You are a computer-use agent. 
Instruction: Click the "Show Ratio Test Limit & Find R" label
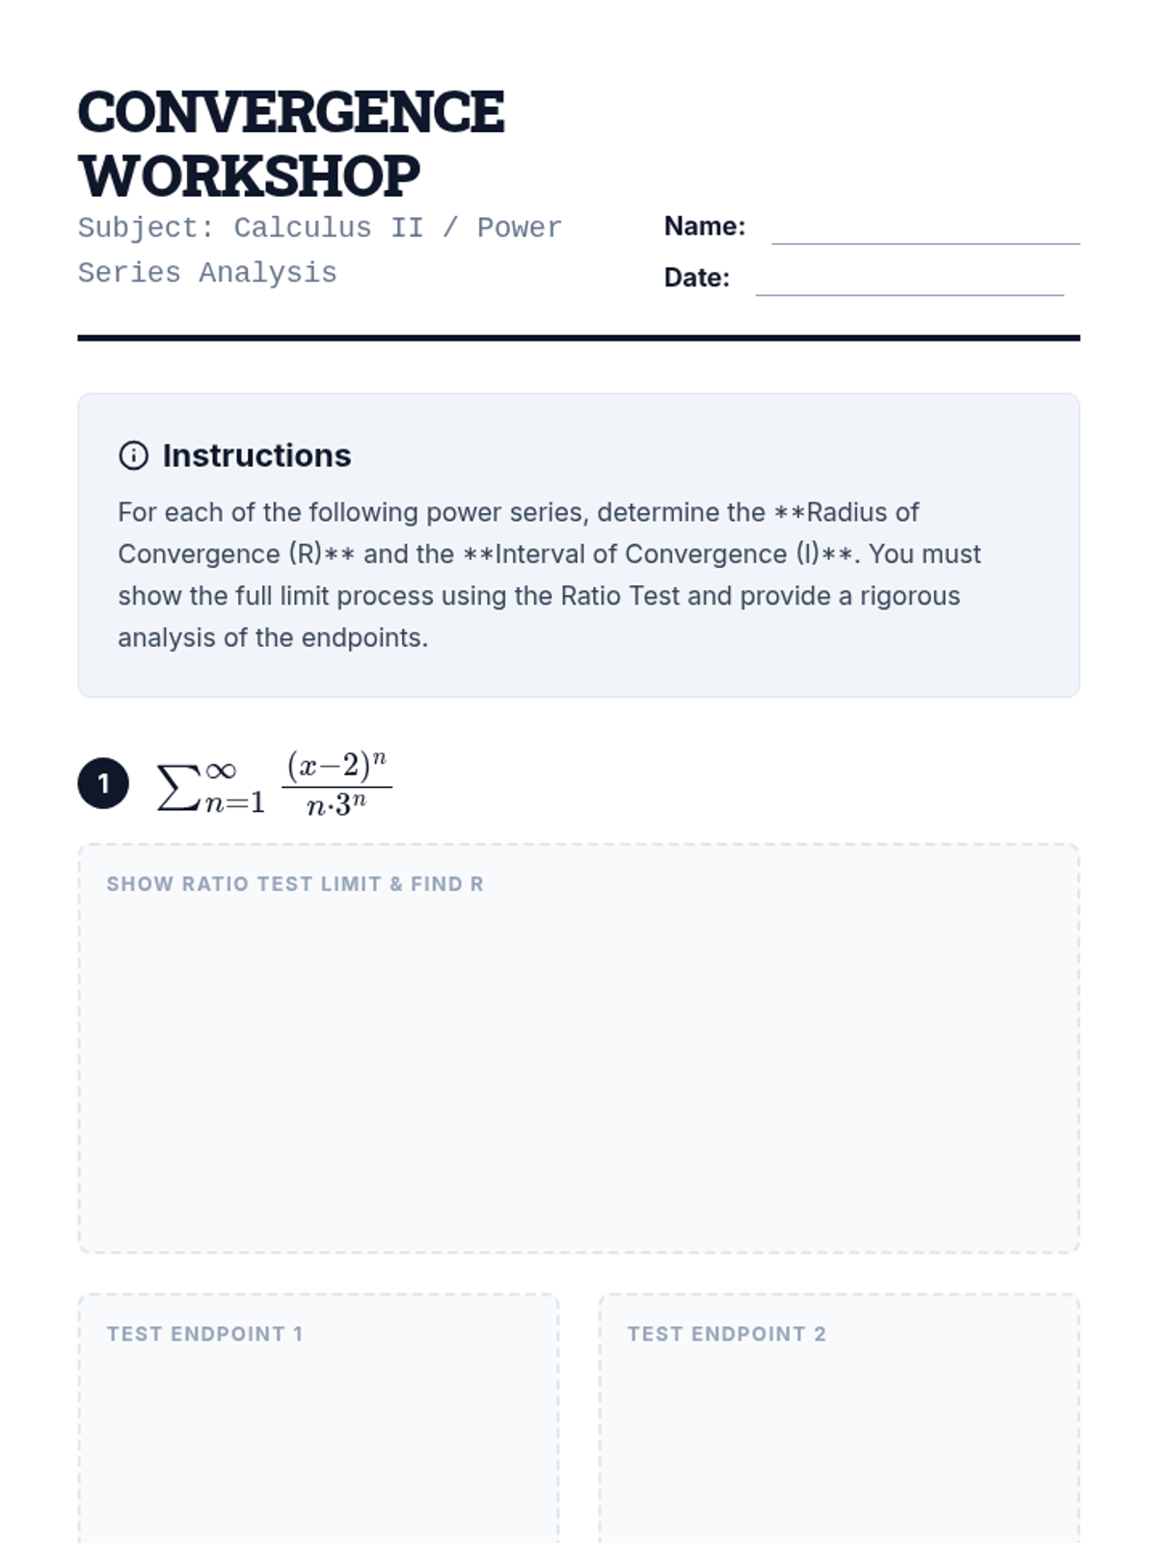pos(294,884)
